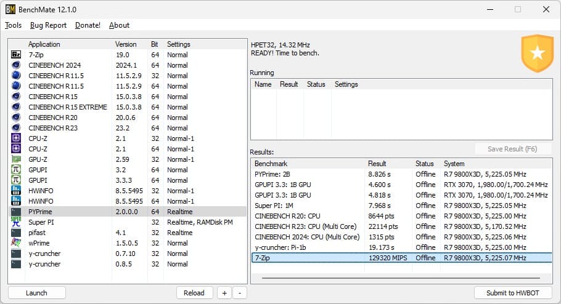Click the CINEBENCH R20 icon

coord(16,117)
